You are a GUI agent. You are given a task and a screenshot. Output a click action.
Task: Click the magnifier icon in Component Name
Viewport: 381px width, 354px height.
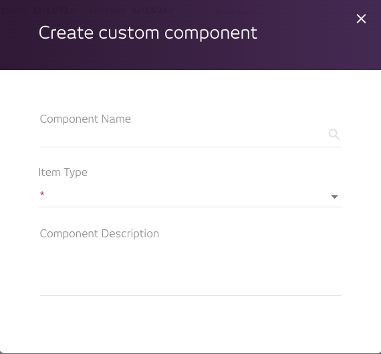pyautogui.click(x=334, y=135)
